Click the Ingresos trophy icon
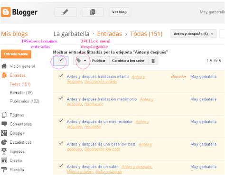 pos(4,151)
